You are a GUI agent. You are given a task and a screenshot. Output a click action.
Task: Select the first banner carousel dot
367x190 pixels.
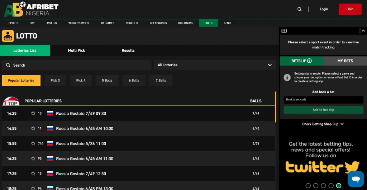click(308, 186)
